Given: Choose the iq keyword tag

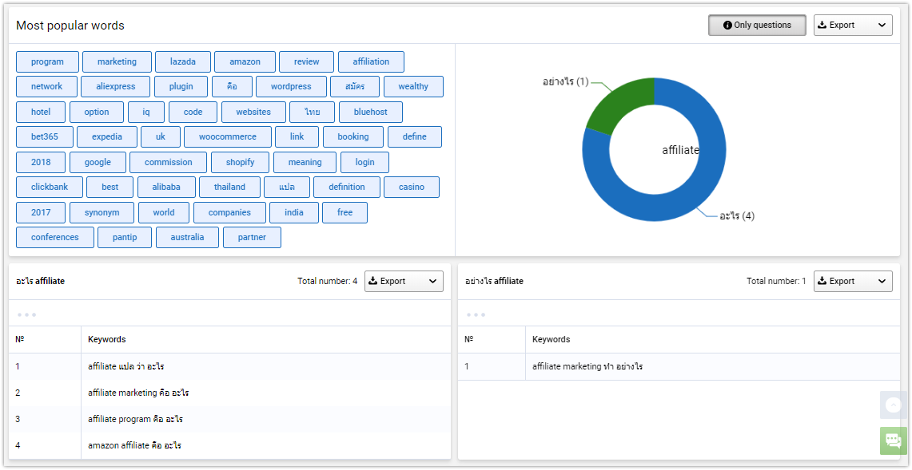Looking at the screenshot, I should tap(146, 113).
